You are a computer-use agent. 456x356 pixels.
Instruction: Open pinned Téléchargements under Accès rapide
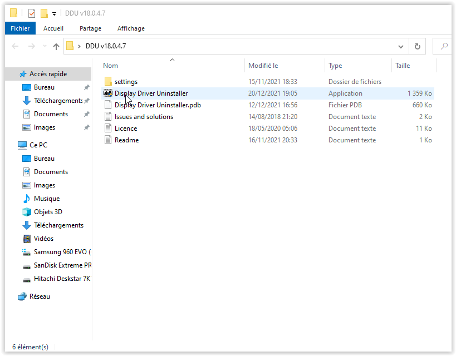click(x=58, y=101)
